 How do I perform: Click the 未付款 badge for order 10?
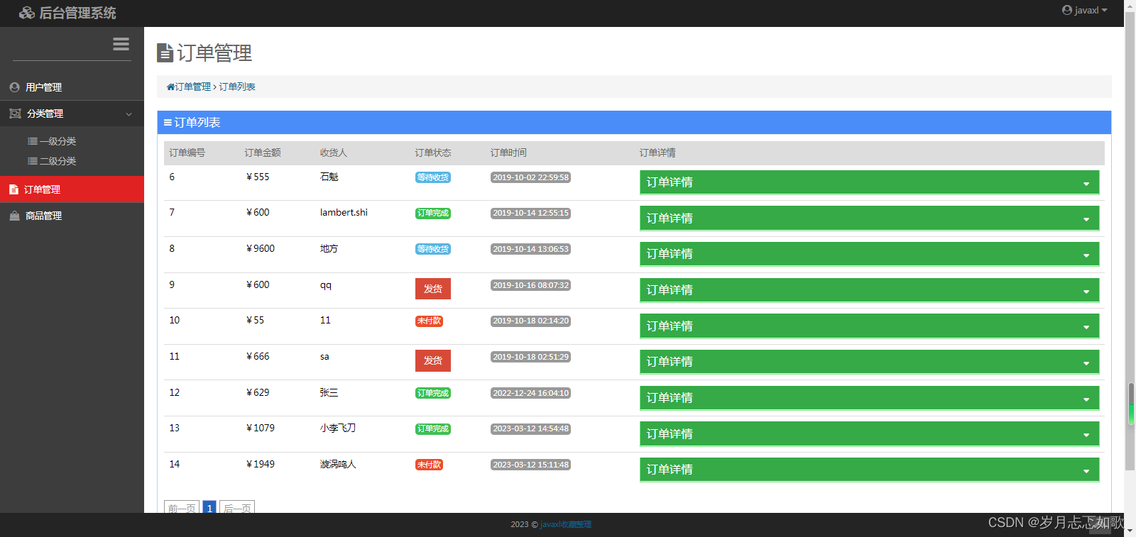point(429,321)
